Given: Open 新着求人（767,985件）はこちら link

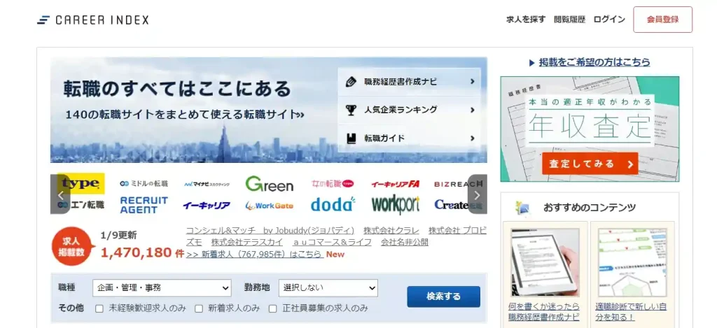Looking at the screenshot, I should tap(255, 254).
